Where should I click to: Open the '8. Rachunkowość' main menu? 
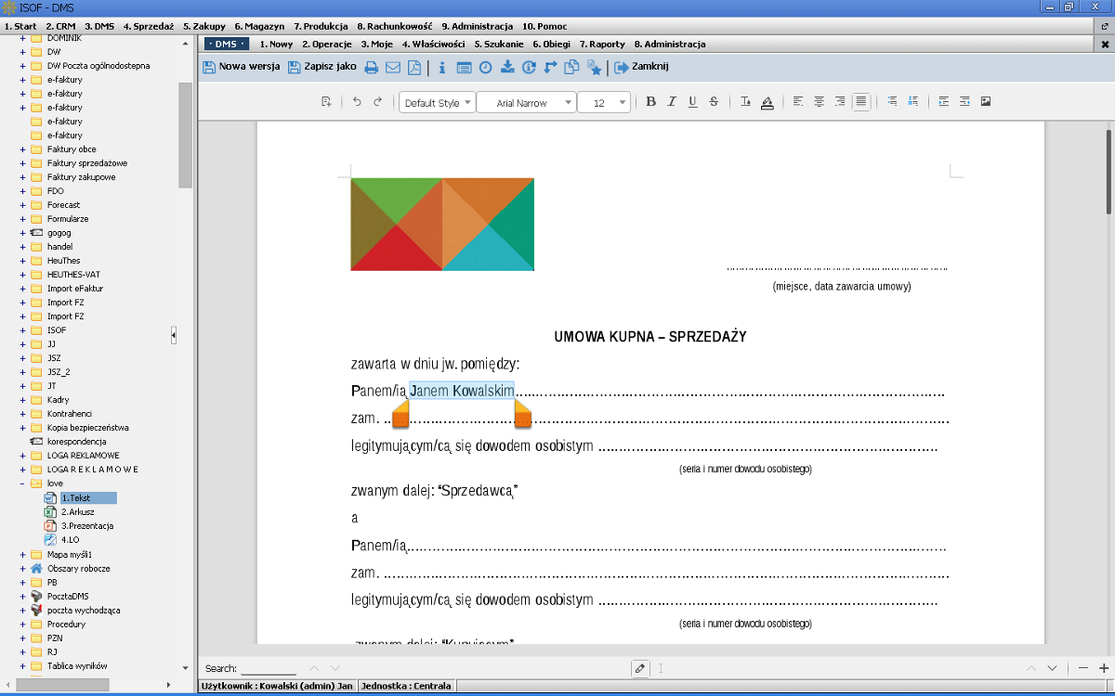coord(394,26)
